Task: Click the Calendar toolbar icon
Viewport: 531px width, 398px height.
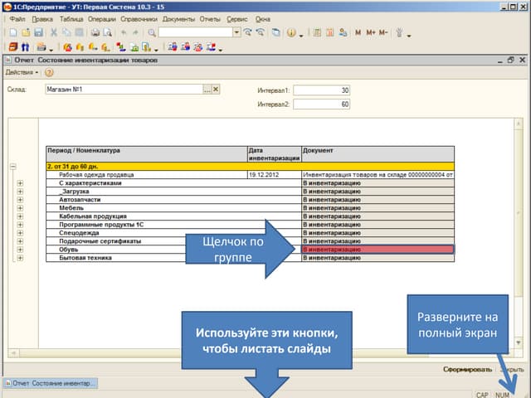Action: [330, 32]
